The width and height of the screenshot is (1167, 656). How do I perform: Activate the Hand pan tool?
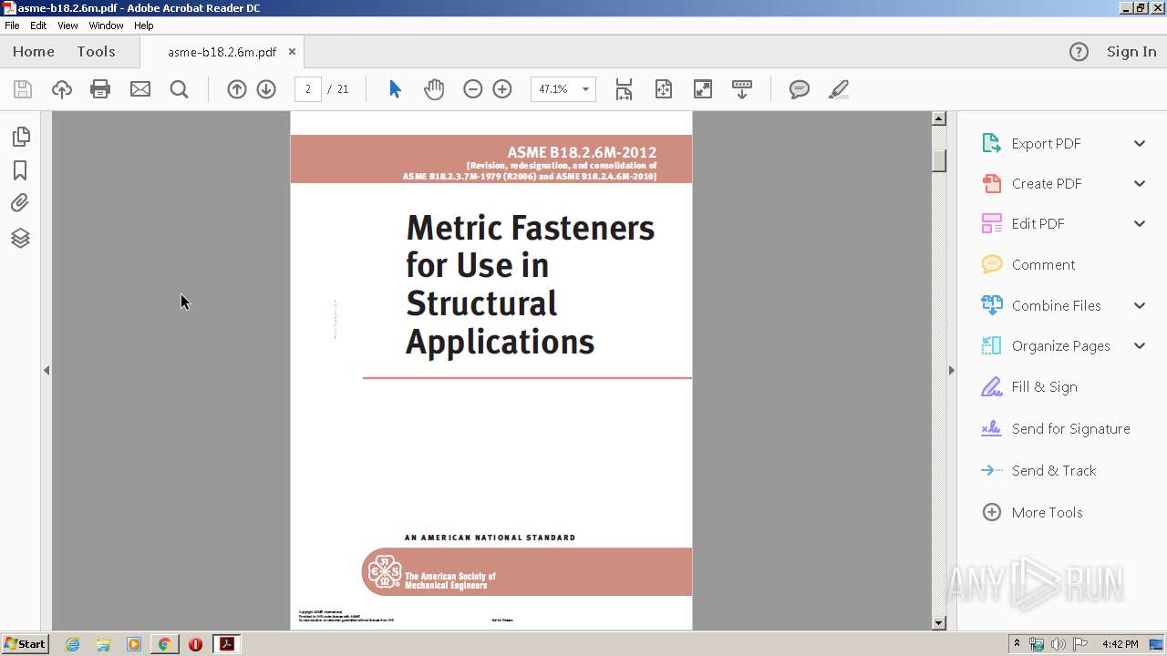point(434,89)
